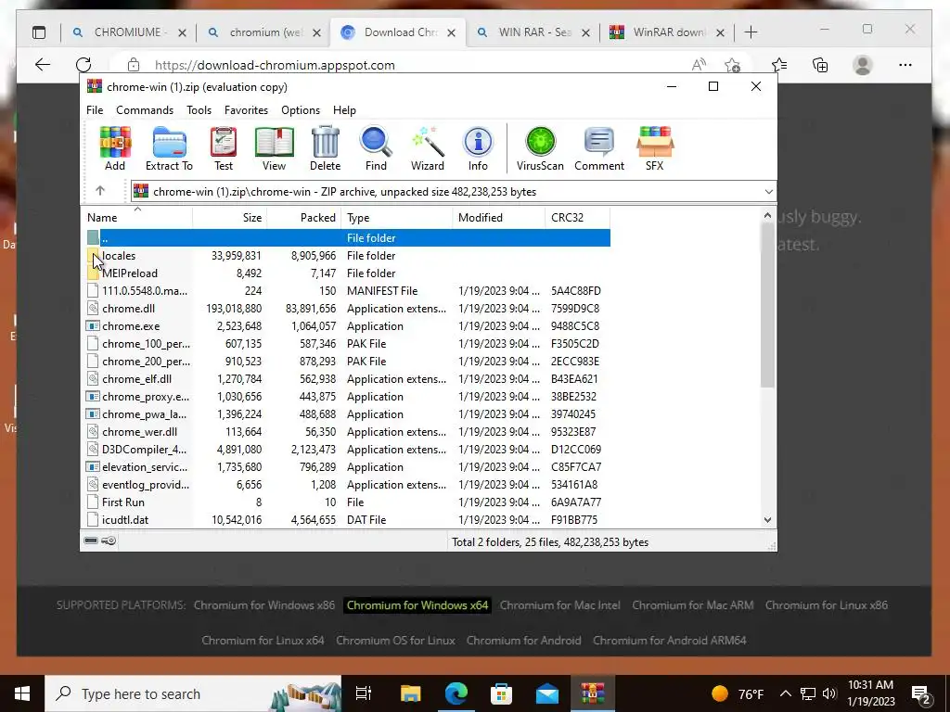Sort file list by Size column
This screenshot has width=950, height=712.
230,217
